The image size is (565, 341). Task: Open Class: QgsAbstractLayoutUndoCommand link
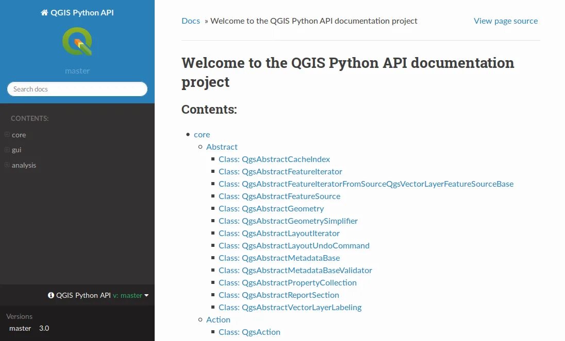[x=294, y=245]
